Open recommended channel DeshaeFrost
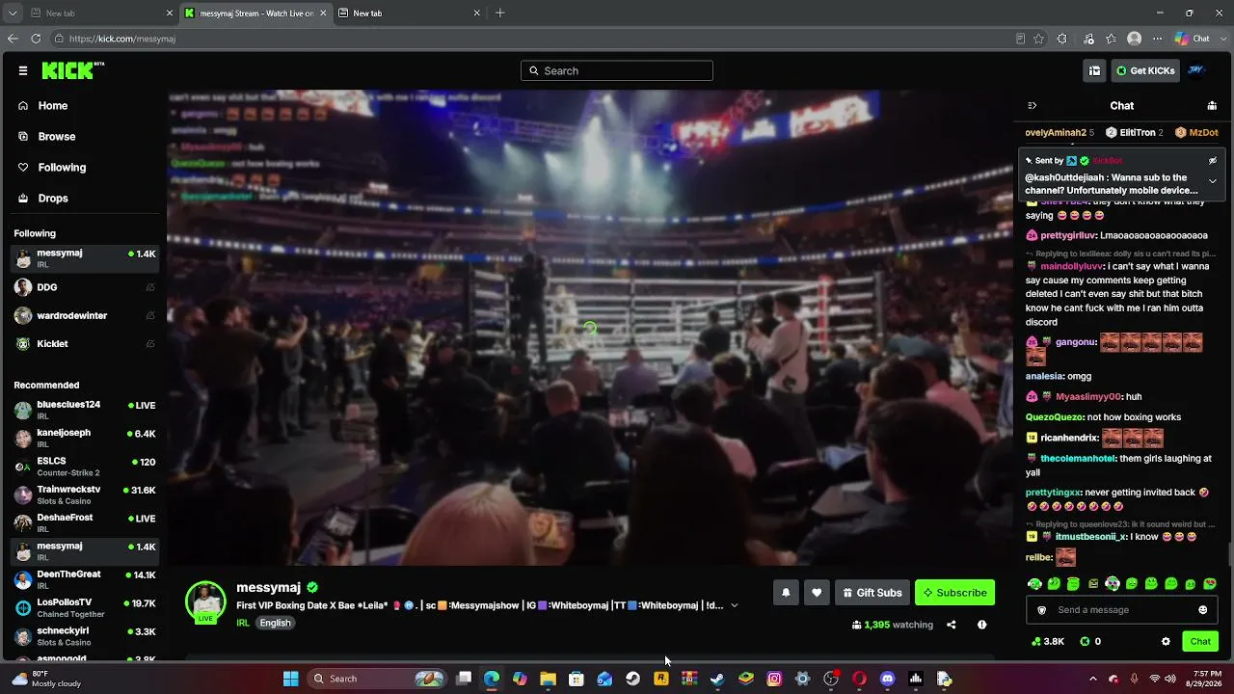This screenshot has width=1234, height=694. [85, 522]
